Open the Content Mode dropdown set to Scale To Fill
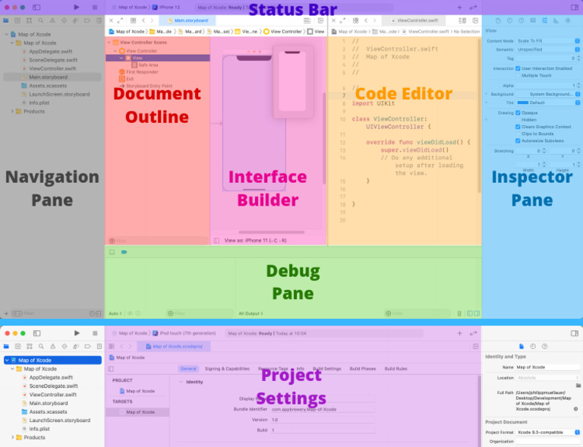Screen dimensions: 583x447 [x=548, y=41]
